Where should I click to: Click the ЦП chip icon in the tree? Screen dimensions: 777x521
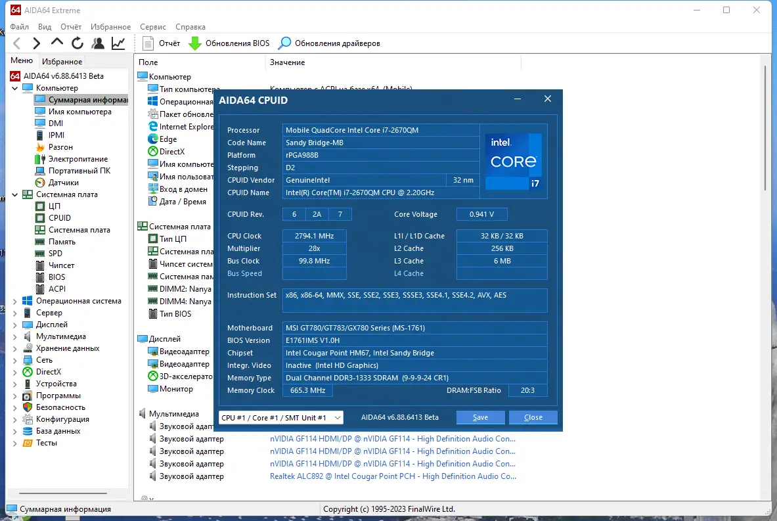tap(40, 206)
